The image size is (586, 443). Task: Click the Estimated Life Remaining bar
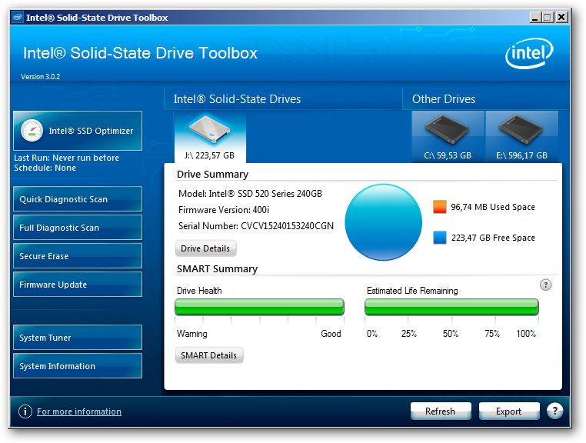(451, 308)
